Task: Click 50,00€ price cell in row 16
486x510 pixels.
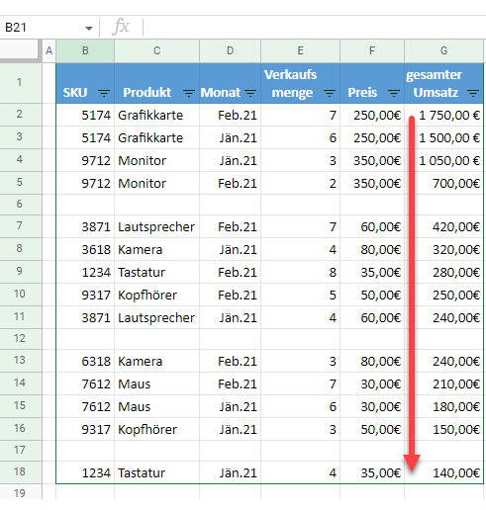Action: (x=372, y=429)
